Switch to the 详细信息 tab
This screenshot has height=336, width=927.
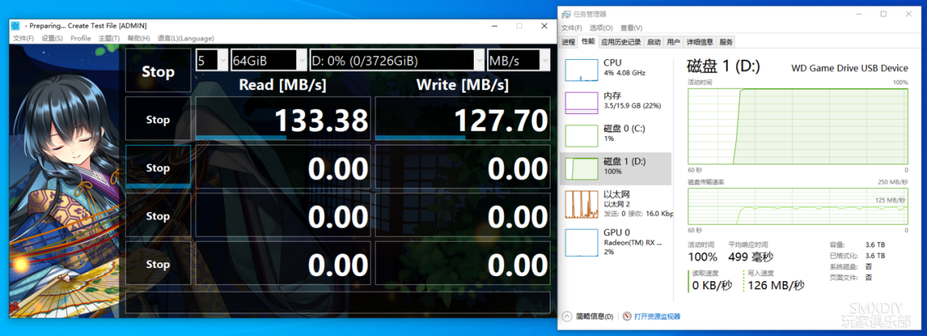tap(700, 42)
